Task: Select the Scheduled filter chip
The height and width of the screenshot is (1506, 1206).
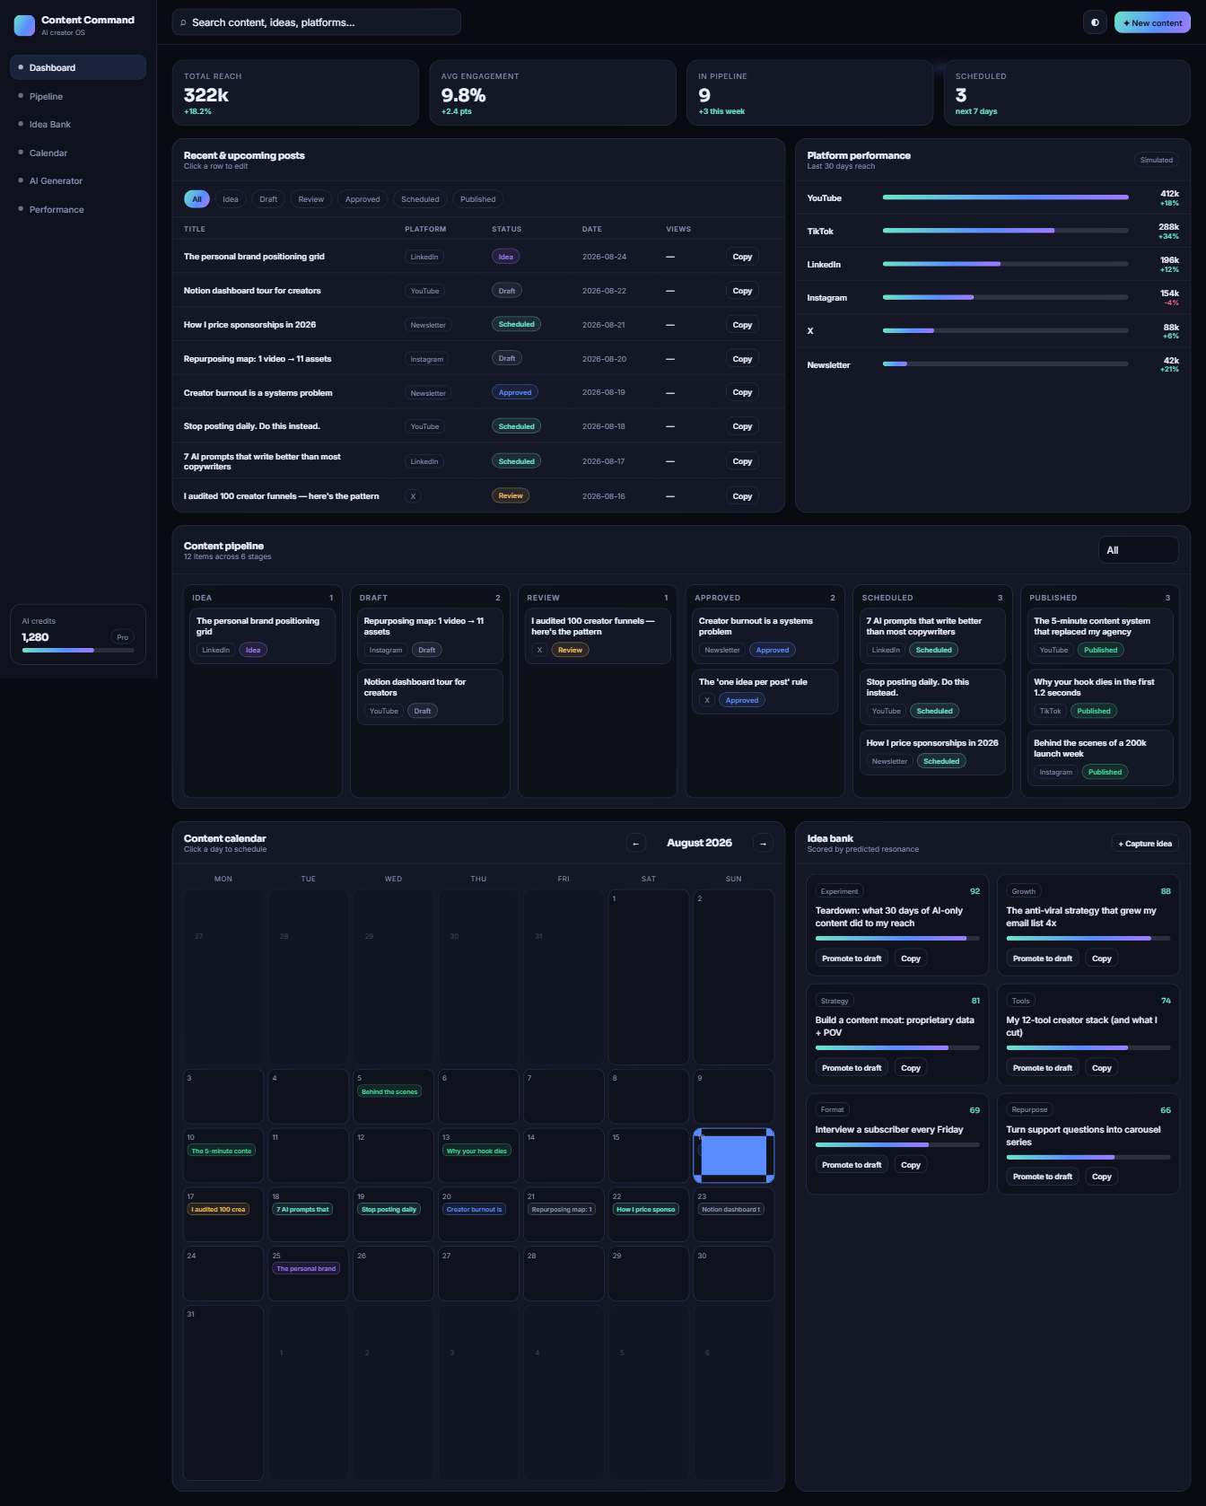Action: click(x=420, y=199)
